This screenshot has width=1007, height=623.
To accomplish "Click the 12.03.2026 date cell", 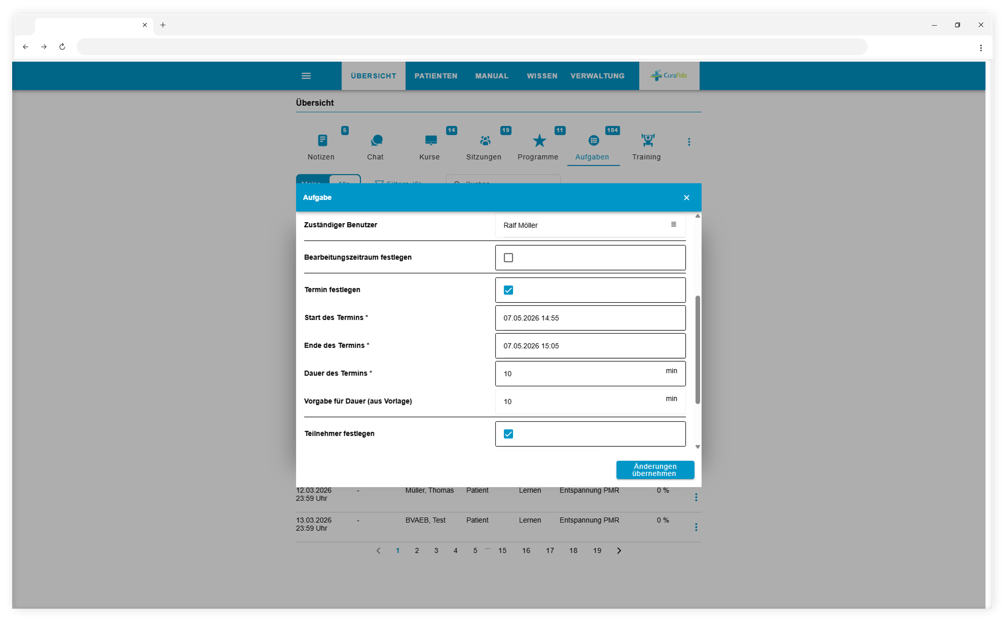I will (x=313, y=494).
